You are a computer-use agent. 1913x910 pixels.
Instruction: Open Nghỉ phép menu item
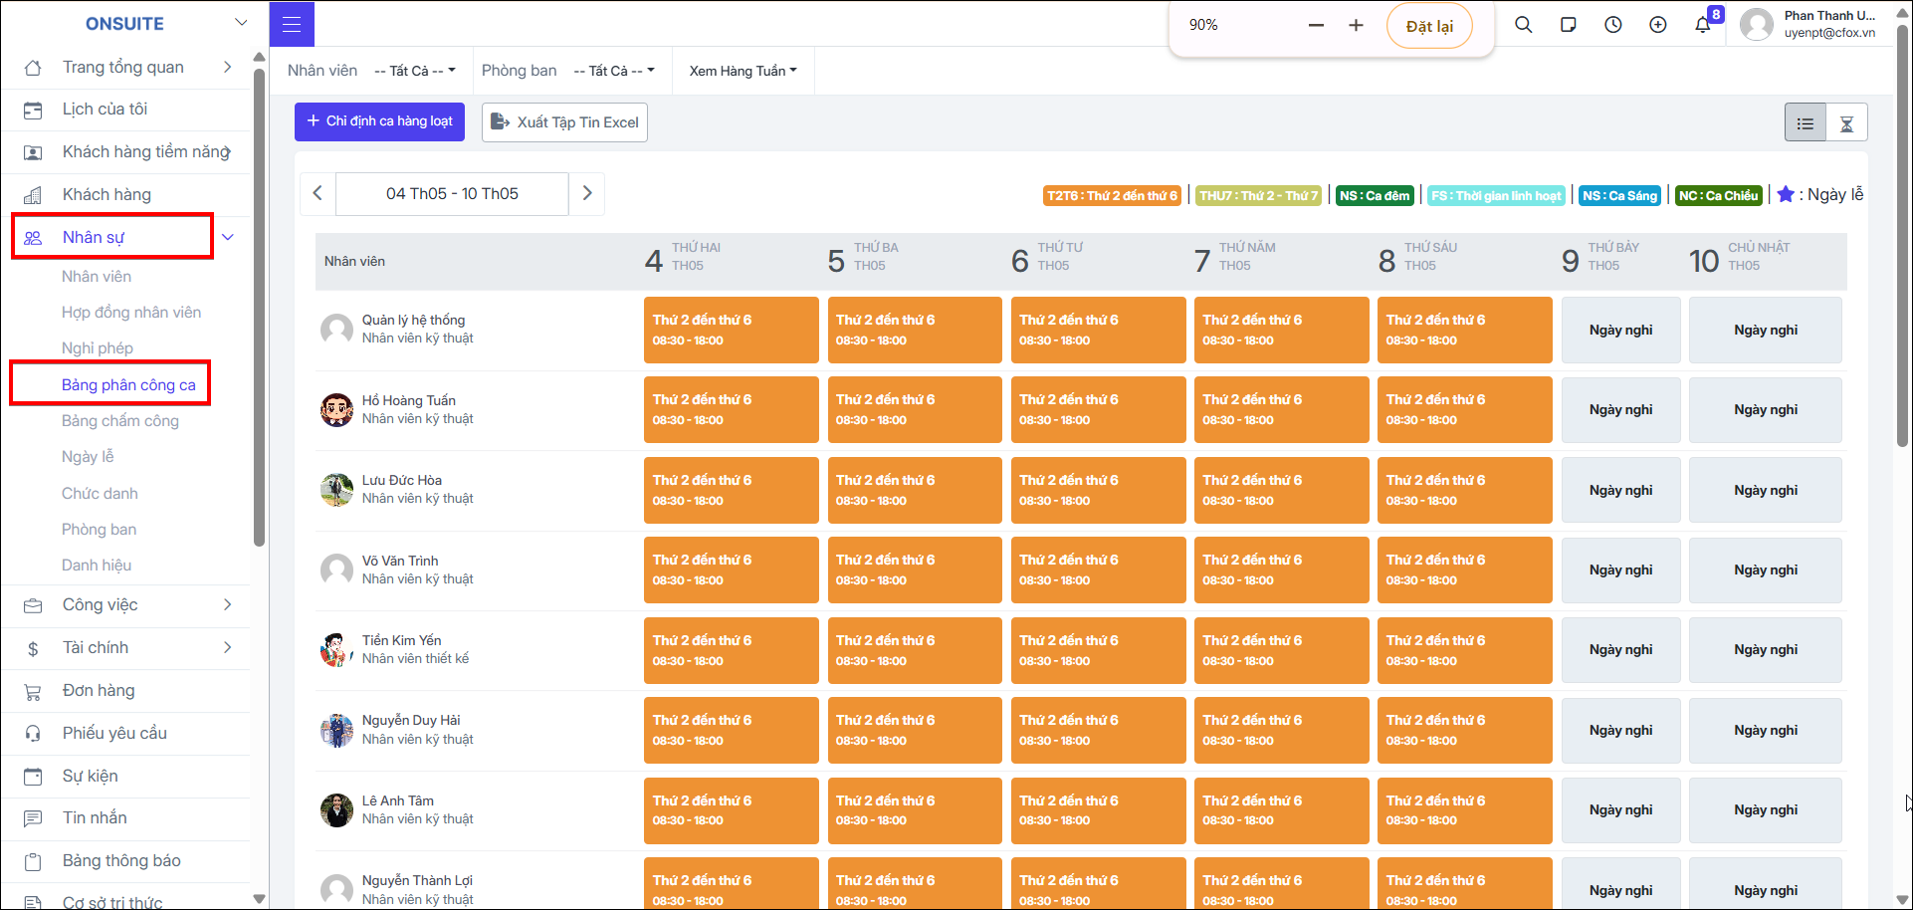coord(98,348)
